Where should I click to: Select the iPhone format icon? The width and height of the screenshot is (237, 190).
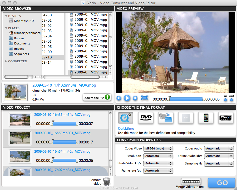tap(206, 118)
